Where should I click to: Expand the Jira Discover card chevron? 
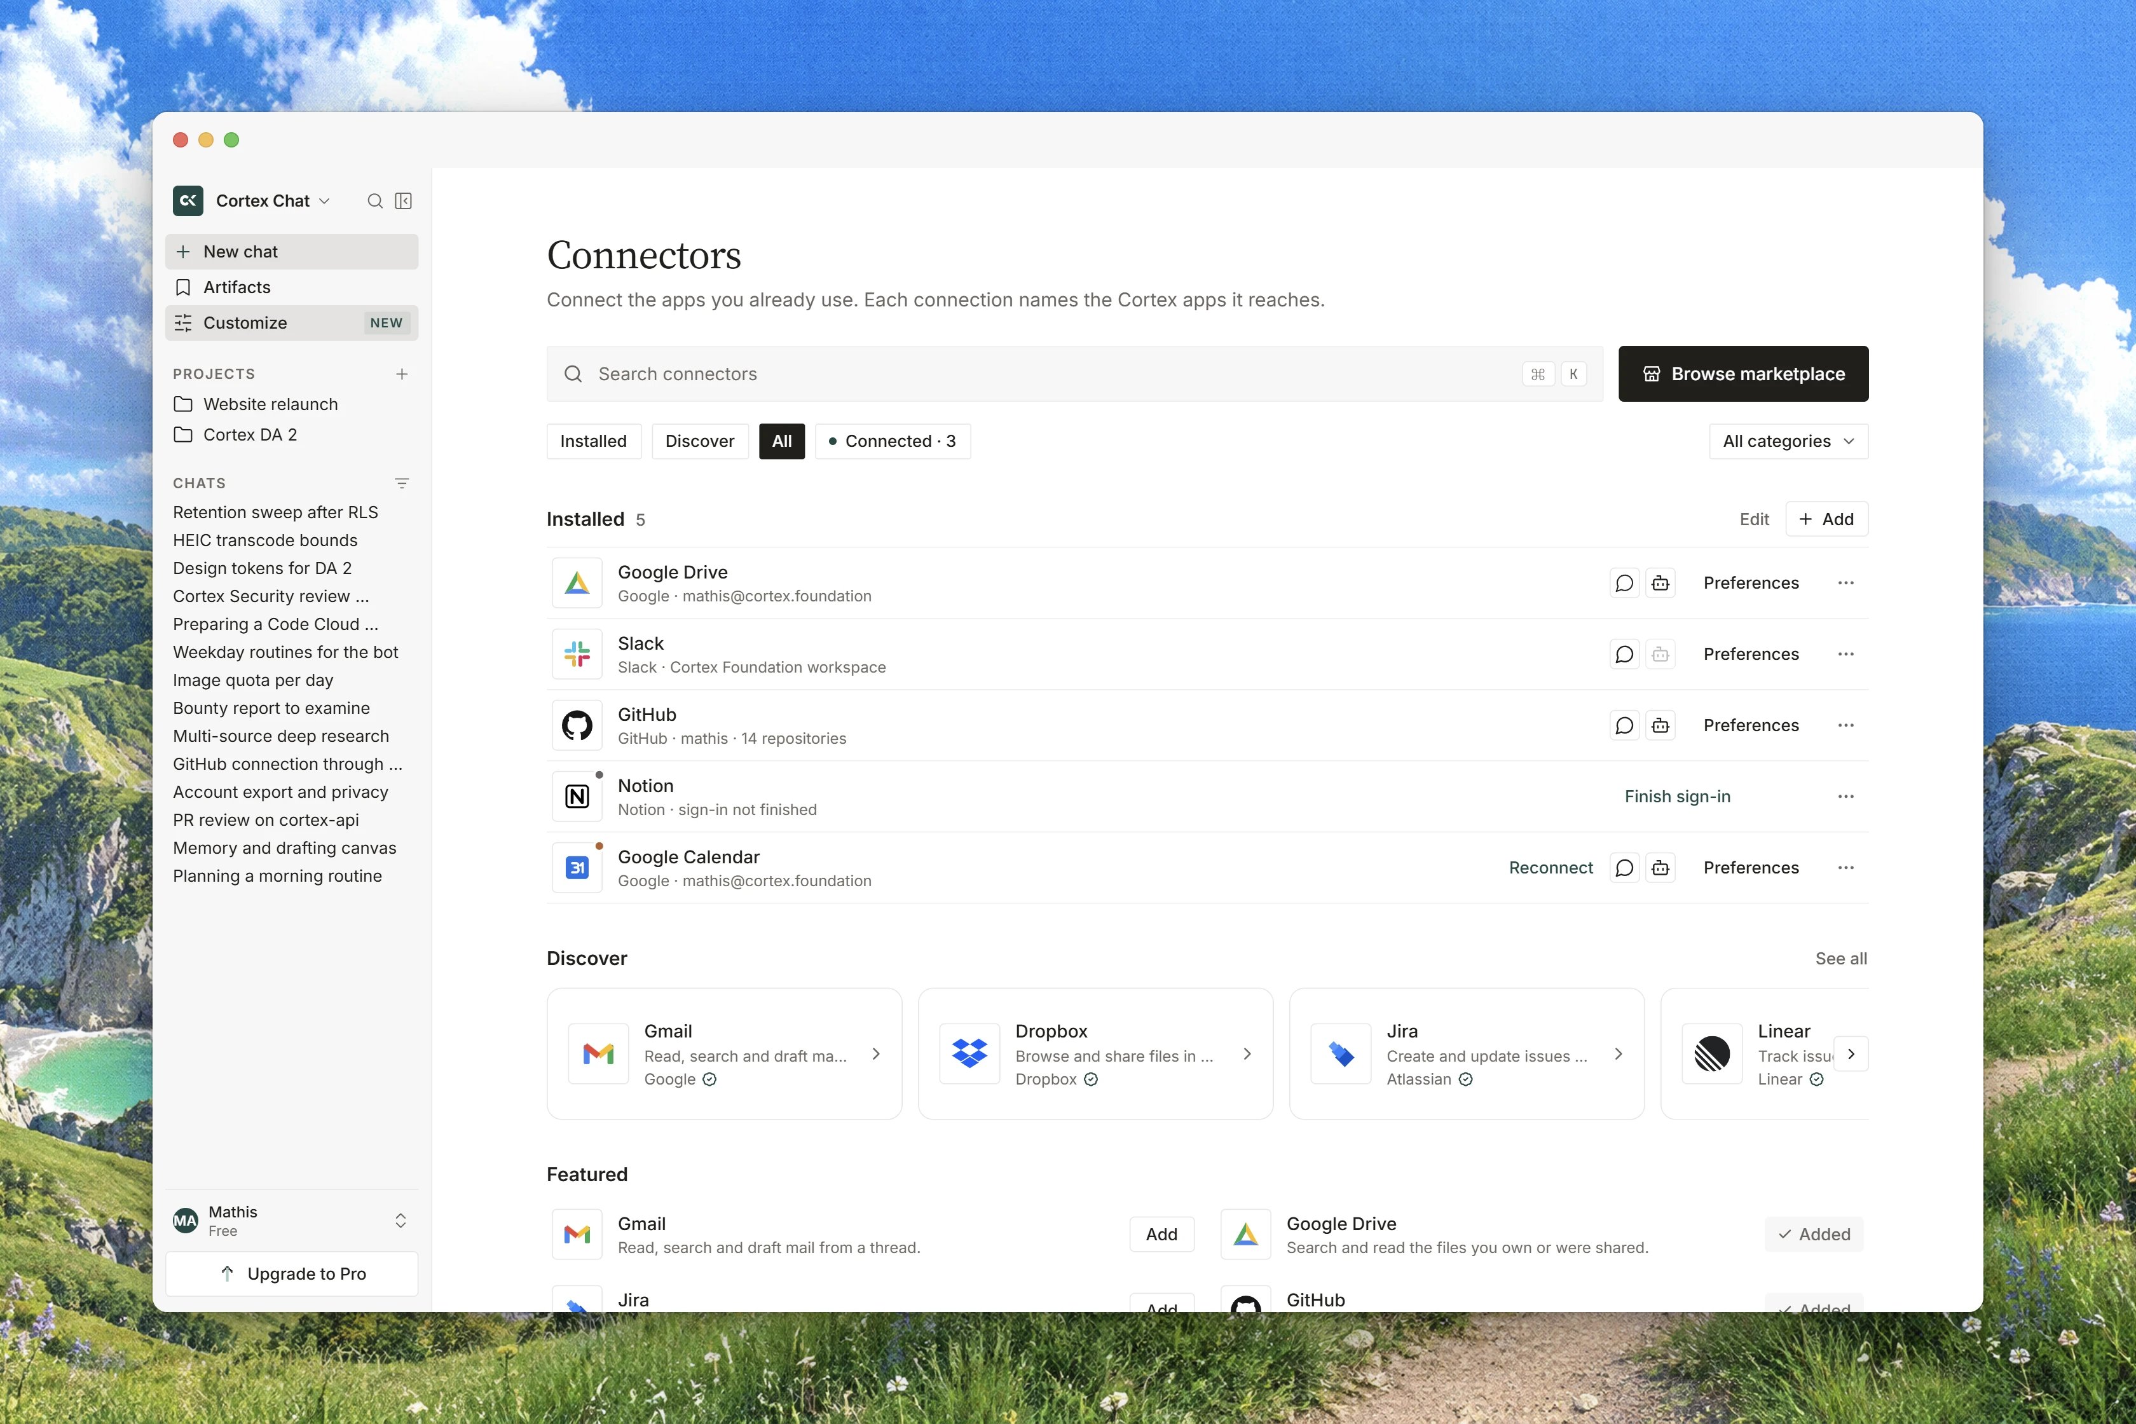1619,1053
